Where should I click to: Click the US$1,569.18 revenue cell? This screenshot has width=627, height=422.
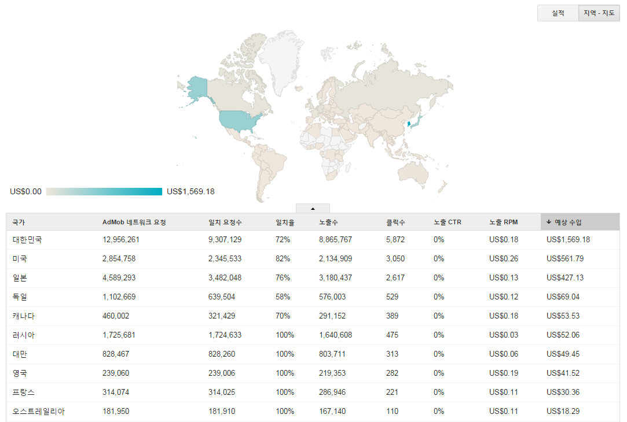click(x=568, y=240)
